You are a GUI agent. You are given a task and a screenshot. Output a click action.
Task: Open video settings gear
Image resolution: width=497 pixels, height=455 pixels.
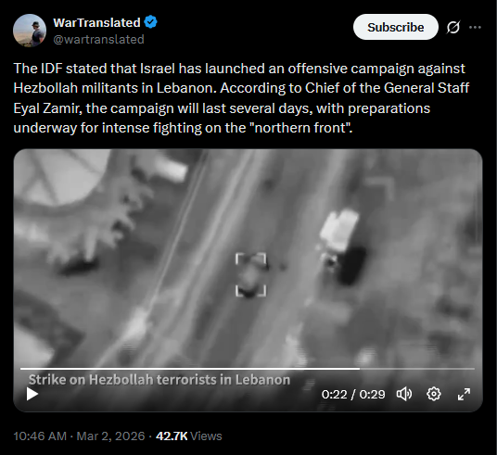434,394
